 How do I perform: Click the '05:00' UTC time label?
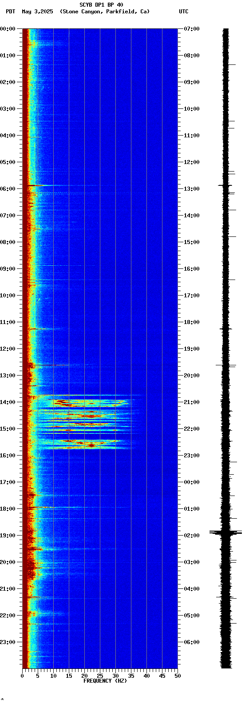191,616
